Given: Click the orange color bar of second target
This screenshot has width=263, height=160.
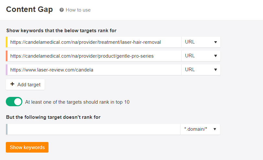Looking at the screenshot, I should tap(6, 56).
